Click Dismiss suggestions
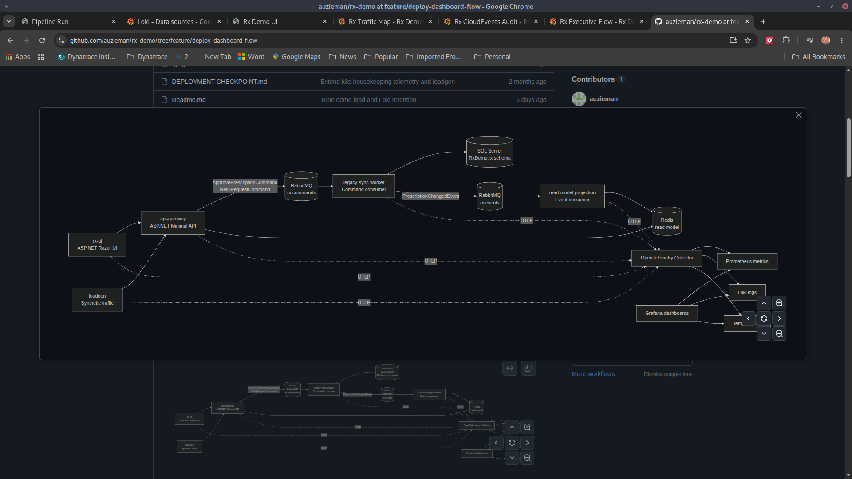852x479 pixels. (668, 374)
